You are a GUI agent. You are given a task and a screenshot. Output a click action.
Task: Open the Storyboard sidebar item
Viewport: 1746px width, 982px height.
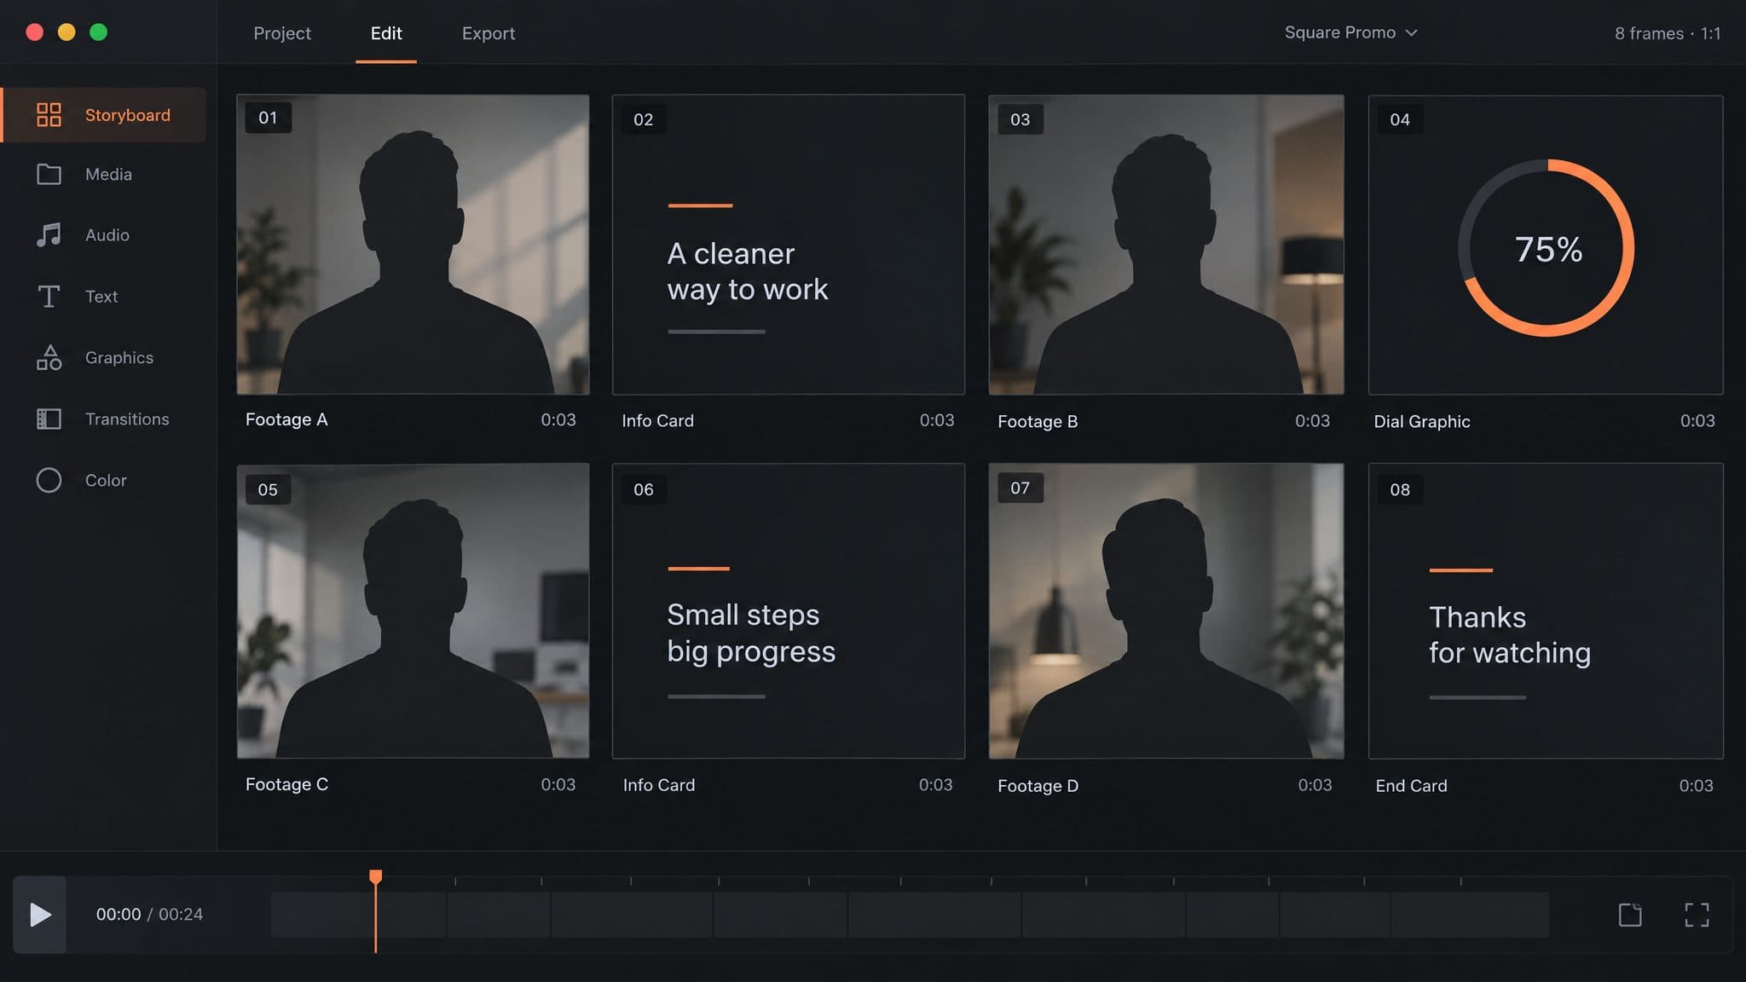[x=104, y=114]
